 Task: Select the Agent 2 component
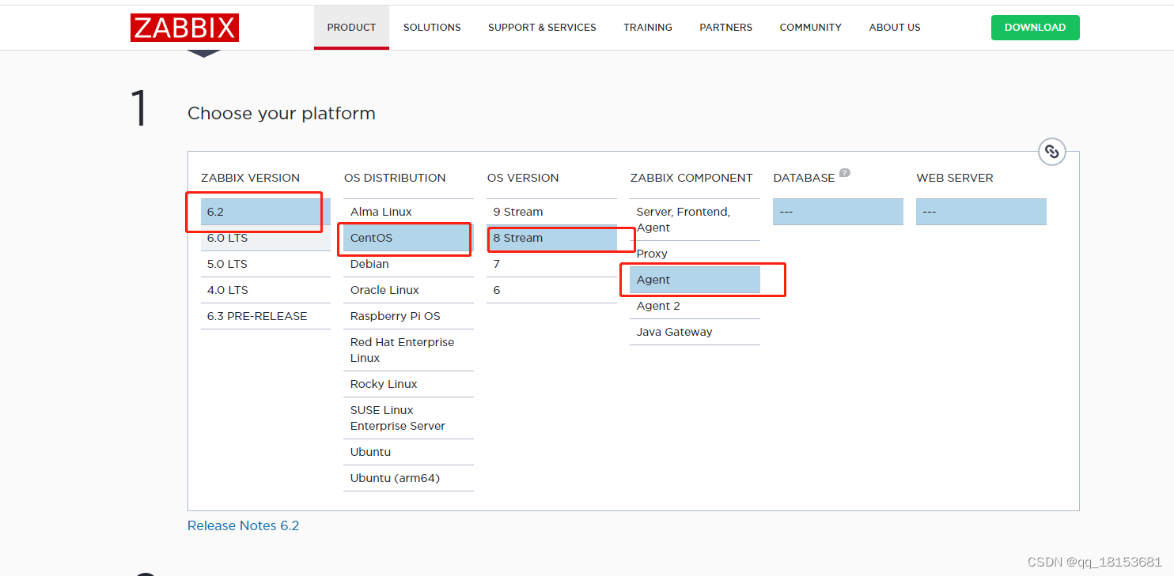click(695, 306)
